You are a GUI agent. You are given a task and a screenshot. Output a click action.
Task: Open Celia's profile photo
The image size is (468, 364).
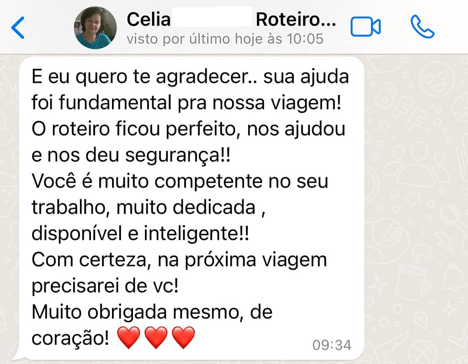tap(95, 28)
